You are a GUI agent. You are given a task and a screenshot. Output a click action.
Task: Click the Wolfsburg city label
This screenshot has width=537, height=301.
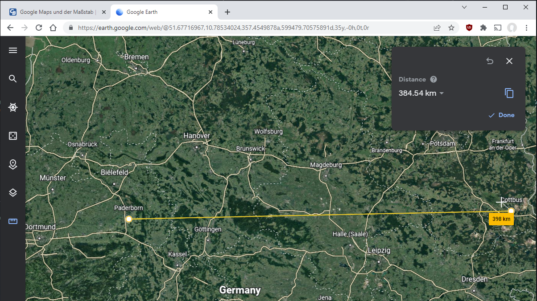(268, 132)
